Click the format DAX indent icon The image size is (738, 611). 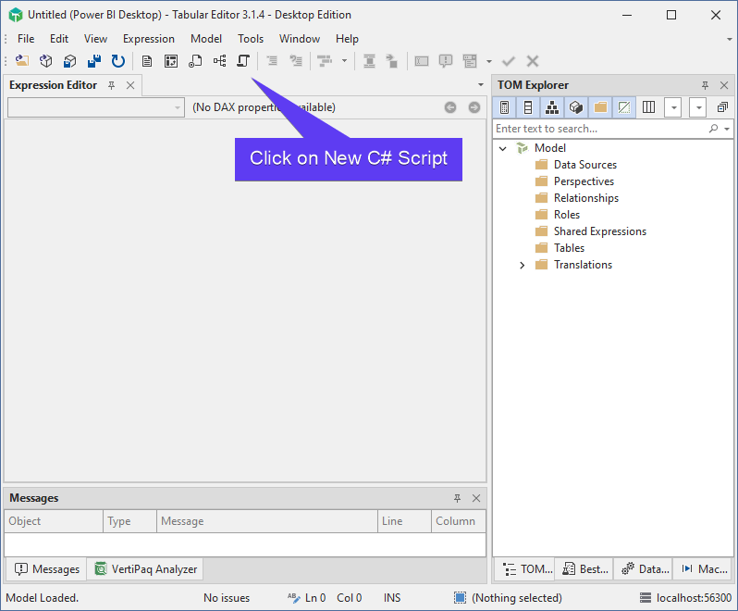pos(272,61)
